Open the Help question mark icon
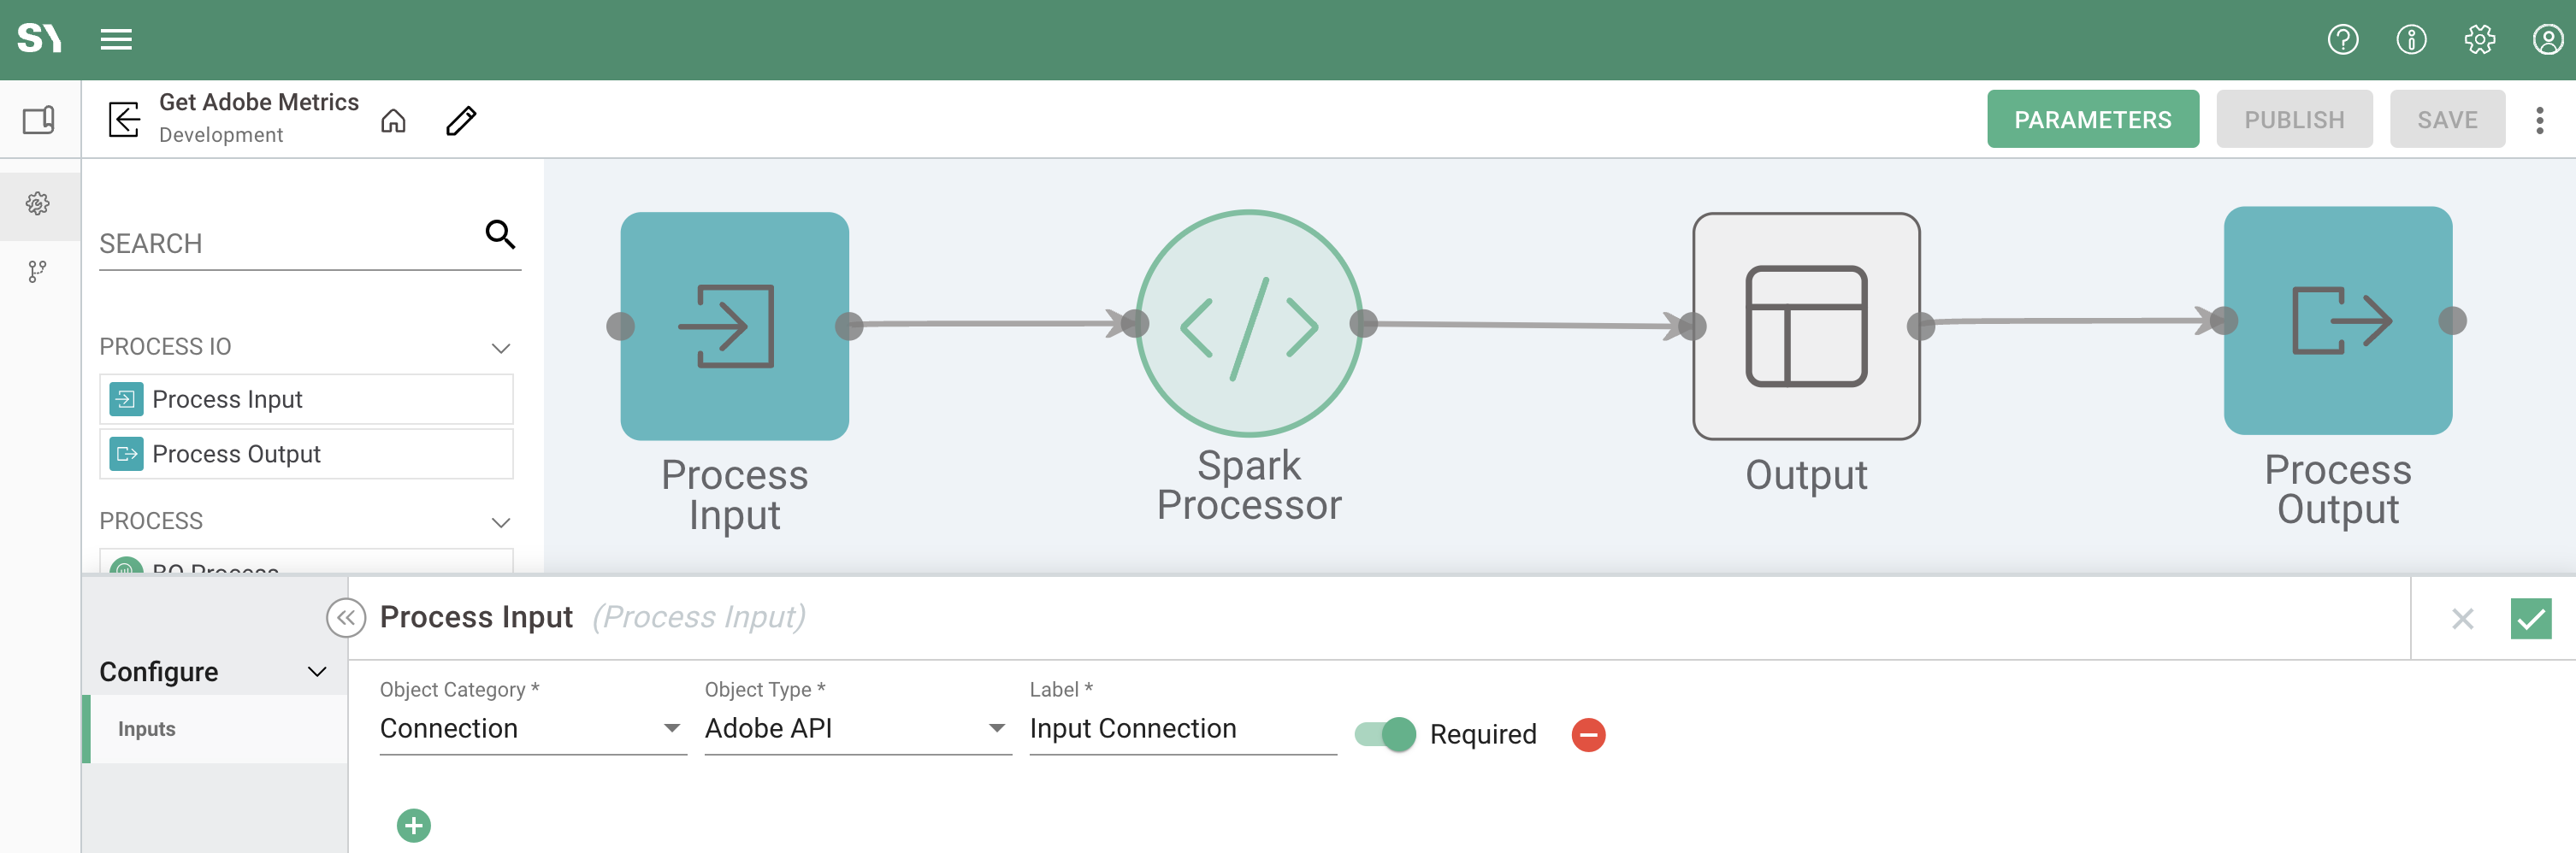Image resolution: width=2576 pixels, height=853 pixels. 2342,40
